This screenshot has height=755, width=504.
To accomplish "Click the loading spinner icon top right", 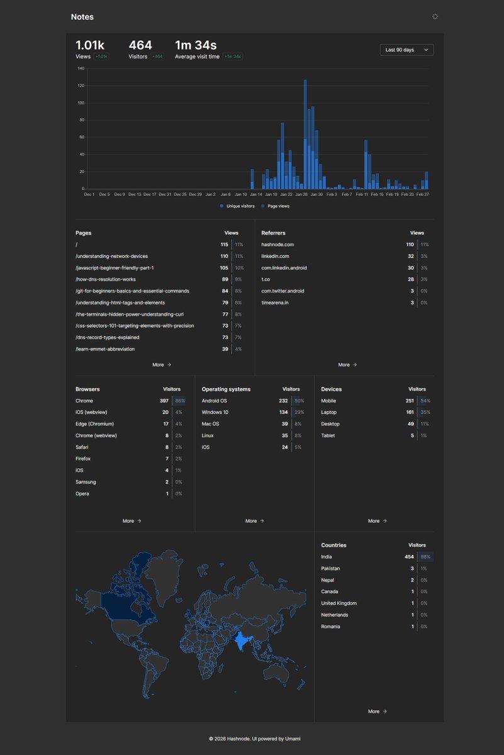I will point(435,17).
